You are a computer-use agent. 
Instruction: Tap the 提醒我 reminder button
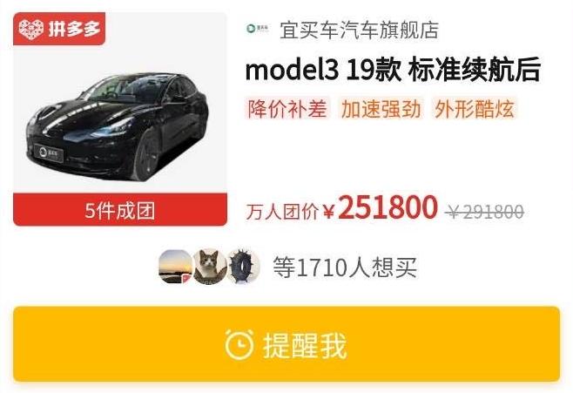pos(286,344)
